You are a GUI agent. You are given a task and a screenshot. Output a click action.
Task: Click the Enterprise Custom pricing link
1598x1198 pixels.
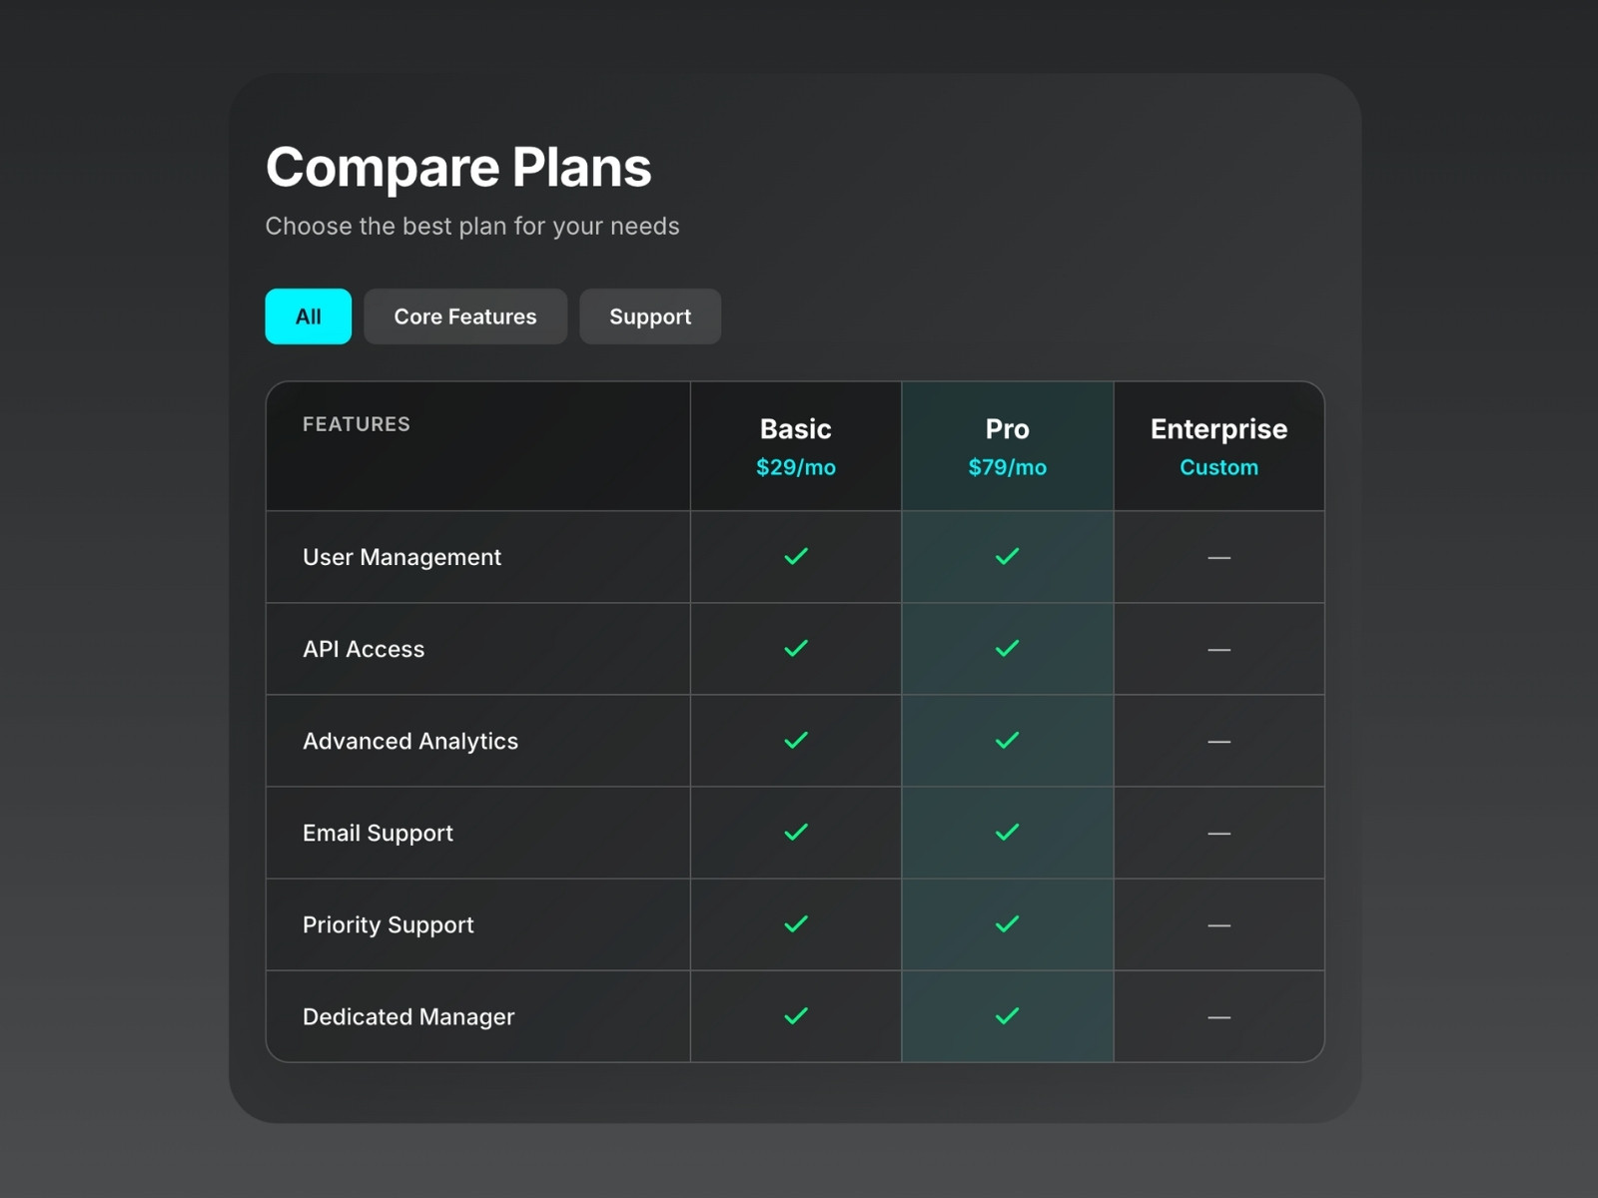click(1218, 467)
